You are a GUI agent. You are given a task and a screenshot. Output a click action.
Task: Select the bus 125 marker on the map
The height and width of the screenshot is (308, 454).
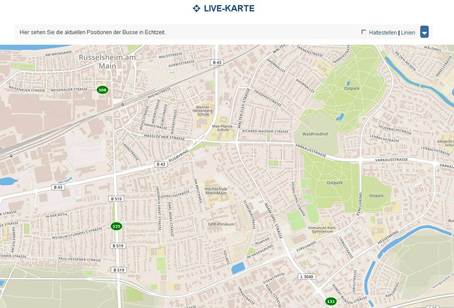pos(116,226)
